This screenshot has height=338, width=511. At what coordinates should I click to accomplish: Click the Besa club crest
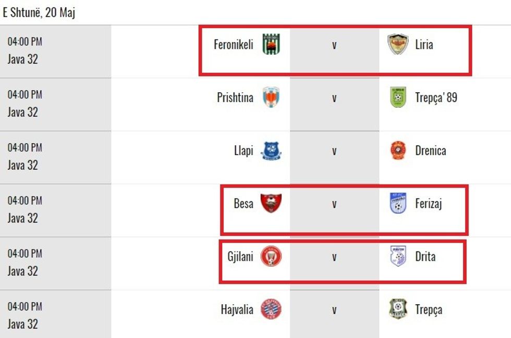point(271,203)
